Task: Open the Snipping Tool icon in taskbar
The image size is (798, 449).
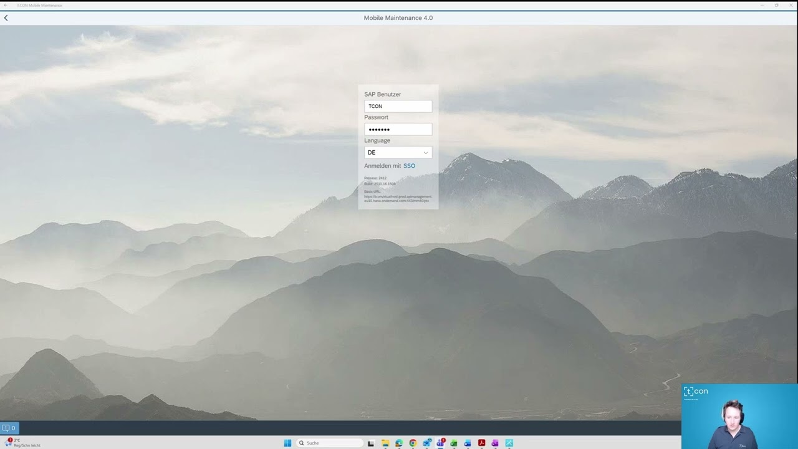Action: point(509,443)
